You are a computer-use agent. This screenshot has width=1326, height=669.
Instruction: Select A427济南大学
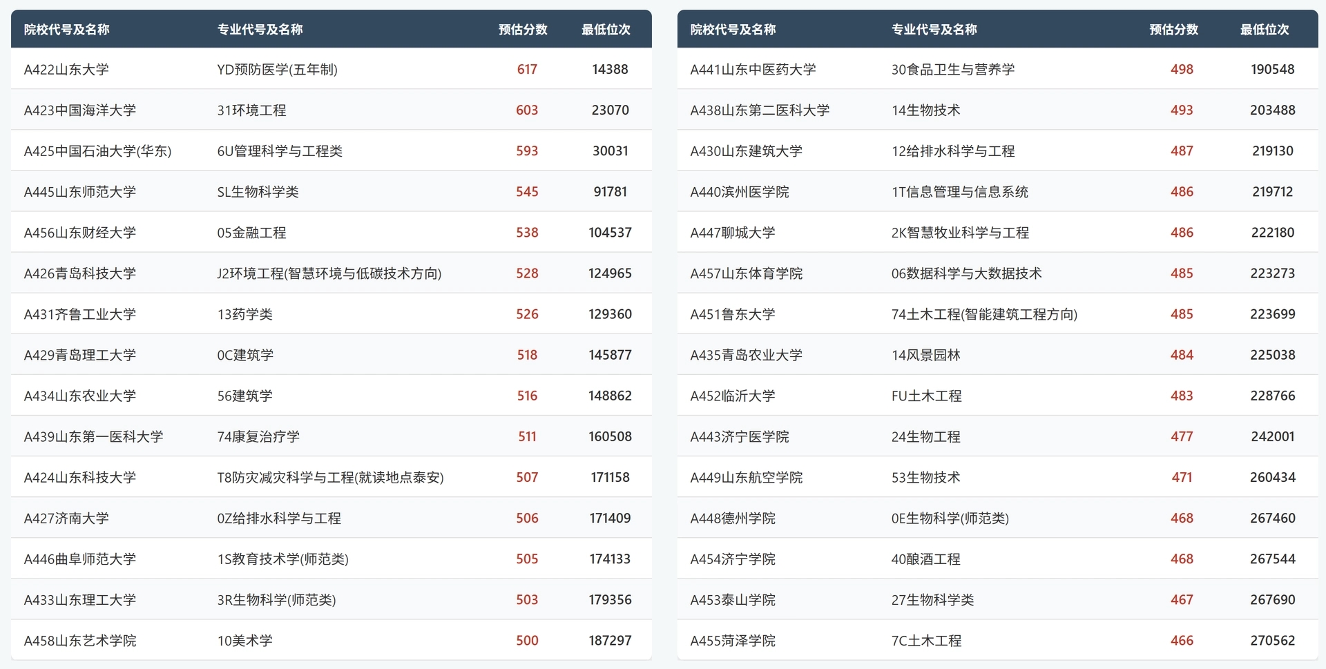pos(66,517)
